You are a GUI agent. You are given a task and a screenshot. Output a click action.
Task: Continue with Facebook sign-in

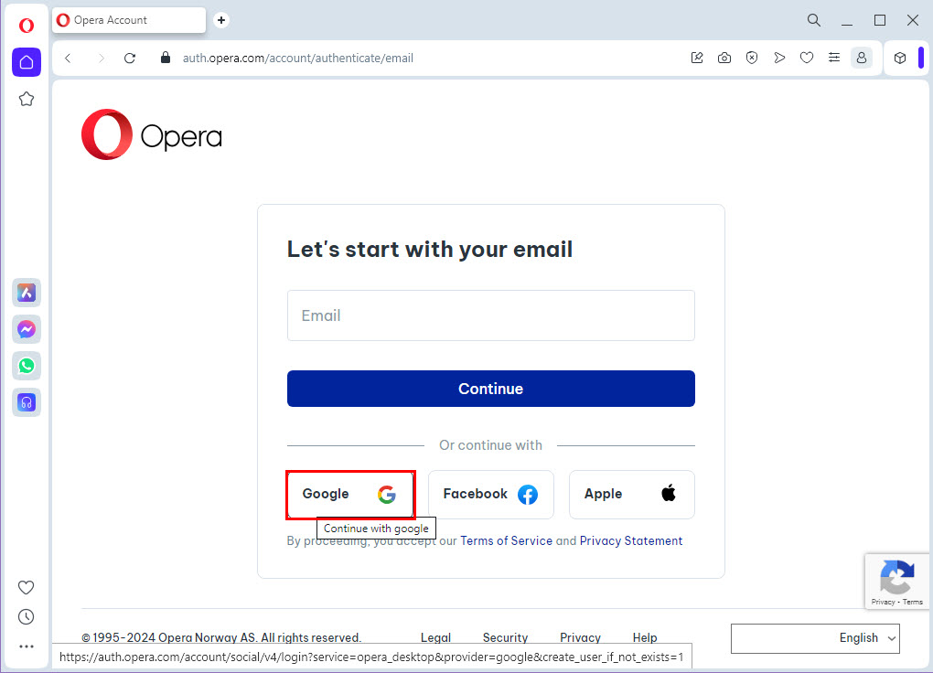point(491,495)
